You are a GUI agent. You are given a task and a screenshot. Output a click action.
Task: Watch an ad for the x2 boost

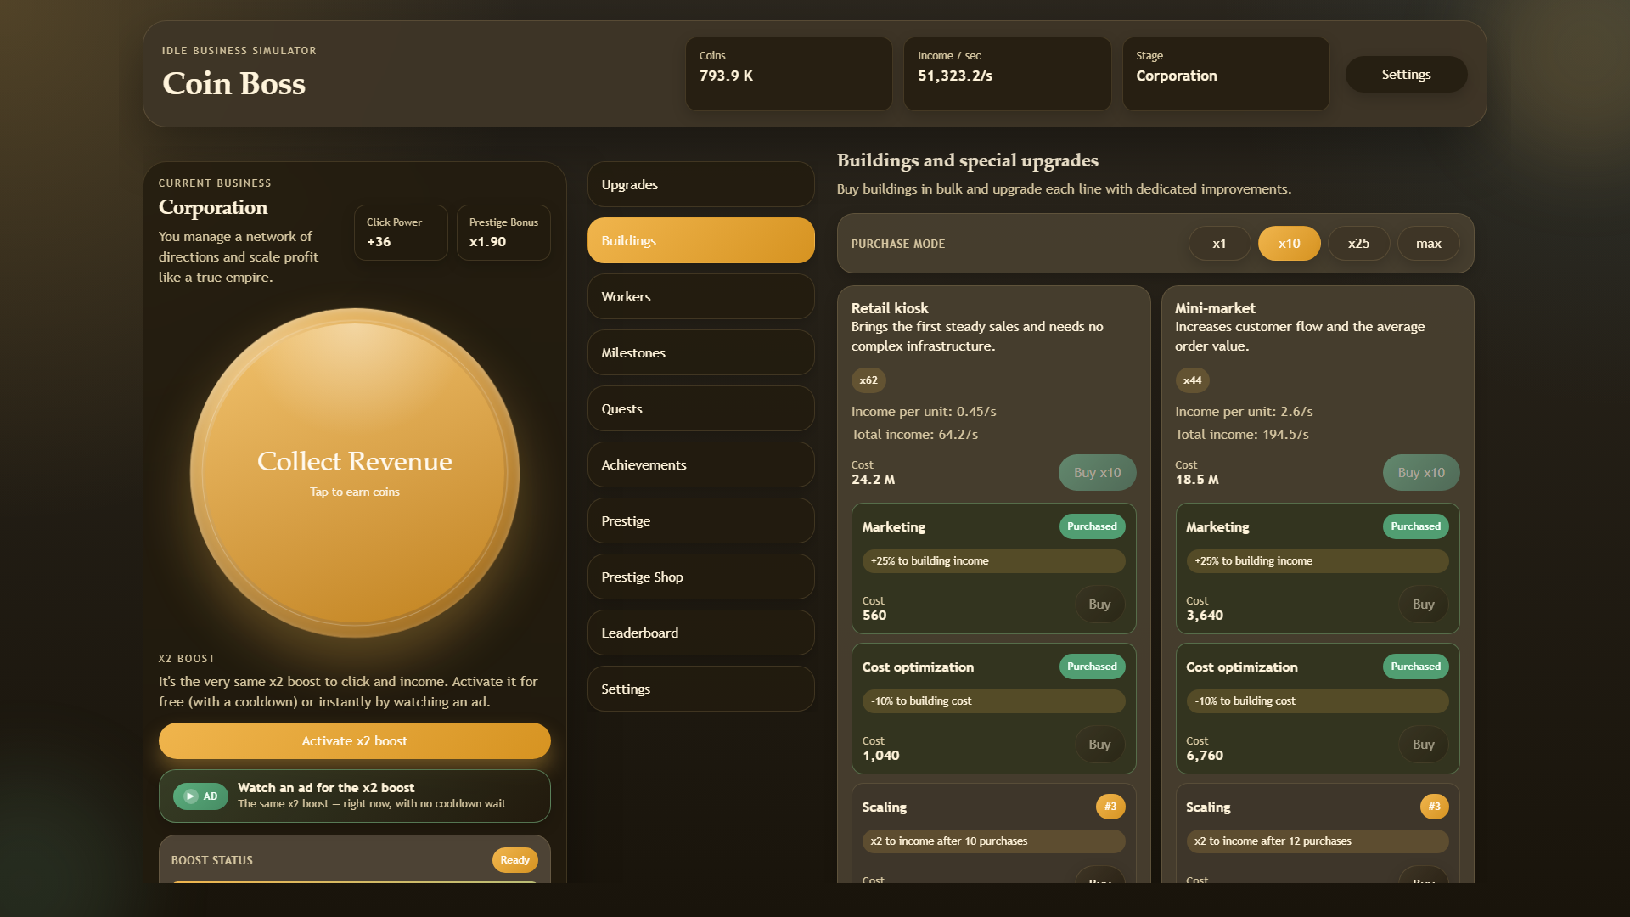pyautogui.click(x=355, y=796)
